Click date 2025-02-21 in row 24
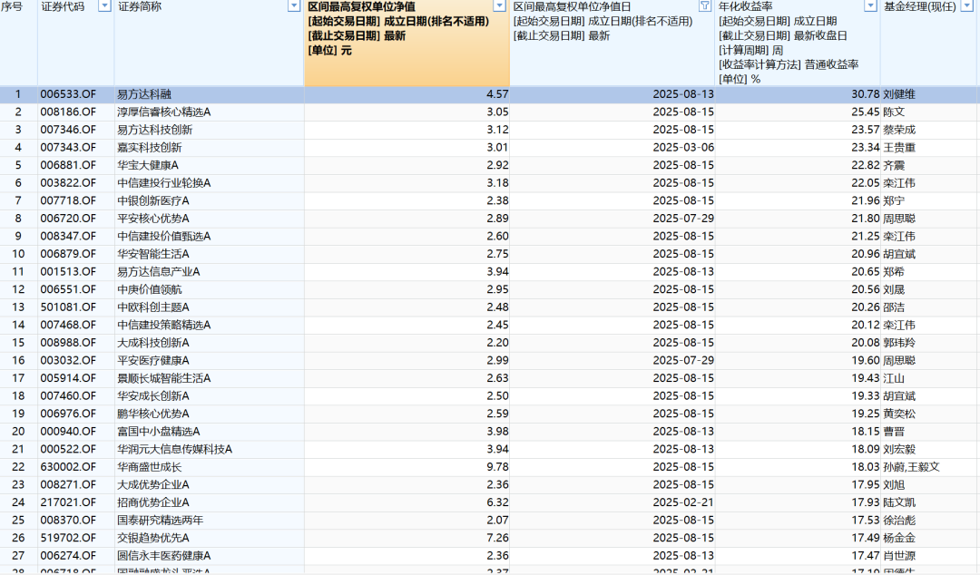This screenshot has width=980, height=575. click(612, 502)
